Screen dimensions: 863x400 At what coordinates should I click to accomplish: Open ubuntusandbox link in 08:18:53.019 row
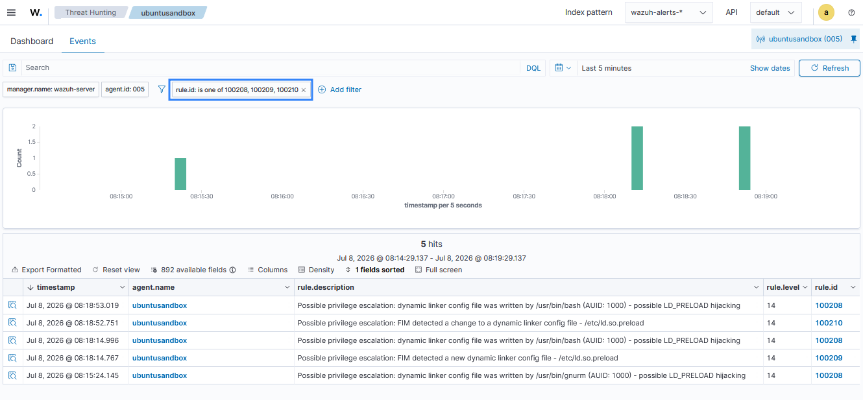click(160, 305)
